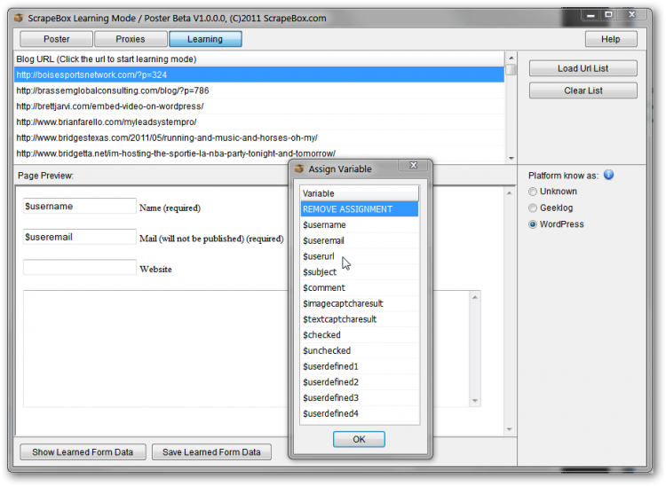Screen dimensions: 666x486
Task: Select the boisesportsnetwork.com URL row
Action: [x=259, y=74]
